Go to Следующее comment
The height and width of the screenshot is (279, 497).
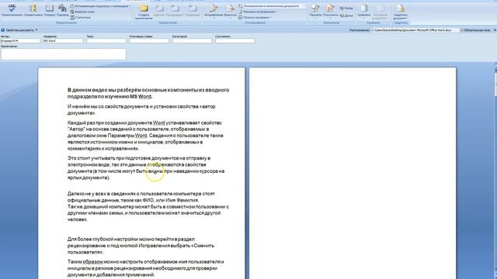point(193,10)
